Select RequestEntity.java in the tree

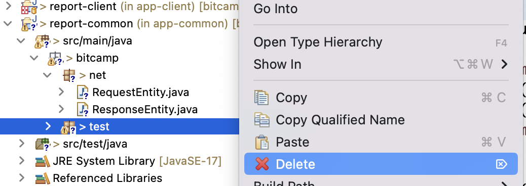click(119, 92)
